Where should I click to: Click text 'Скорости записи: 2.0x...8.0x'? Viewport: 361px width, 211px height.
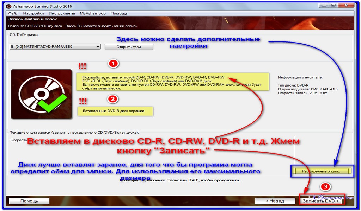[x=302, y=93]
